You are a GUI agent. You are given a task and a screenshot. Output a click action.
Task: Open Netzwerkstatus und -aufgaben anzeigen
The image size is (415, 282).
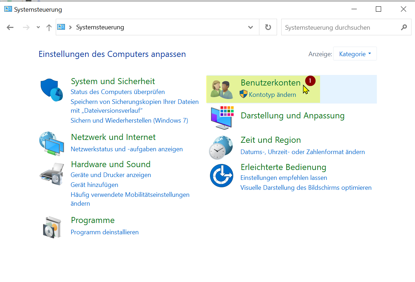pyautogui.click(x=127, y=149)
